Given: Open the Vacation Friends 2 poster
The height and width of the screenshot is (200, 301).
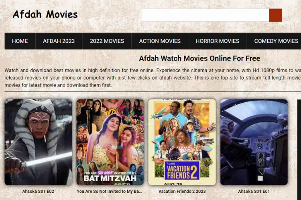Looking at the screenshot, I should coord(182,142).
